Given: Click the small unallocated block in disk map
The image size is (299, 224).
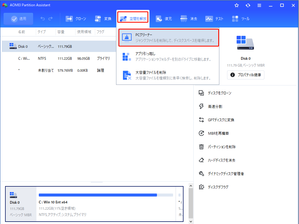Looking at the screenshot, I should [180, 204].
